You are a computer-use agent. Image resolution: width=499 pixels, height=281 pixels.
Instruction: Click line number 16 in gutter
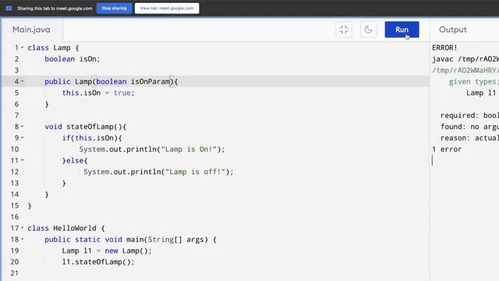[15, 217]
